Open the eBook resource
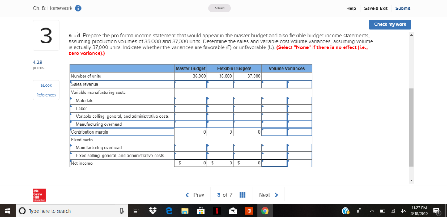 coord(46,85)
